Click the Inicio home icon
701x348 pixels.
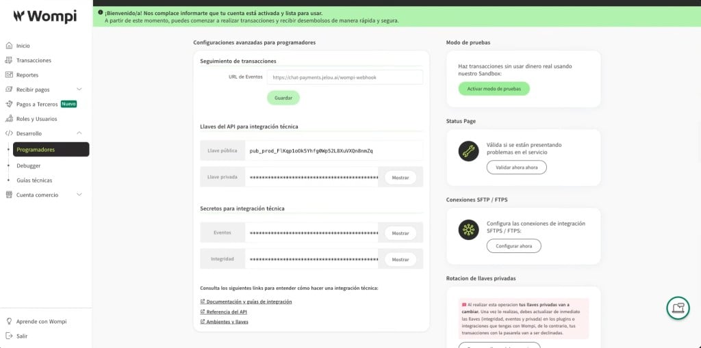pos(9,46)
